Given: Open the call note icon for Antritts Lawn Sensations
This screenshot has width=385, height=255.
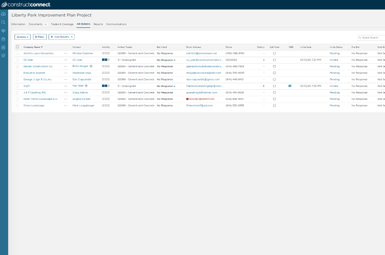Looking at the screenshot, I should point(274,53).
